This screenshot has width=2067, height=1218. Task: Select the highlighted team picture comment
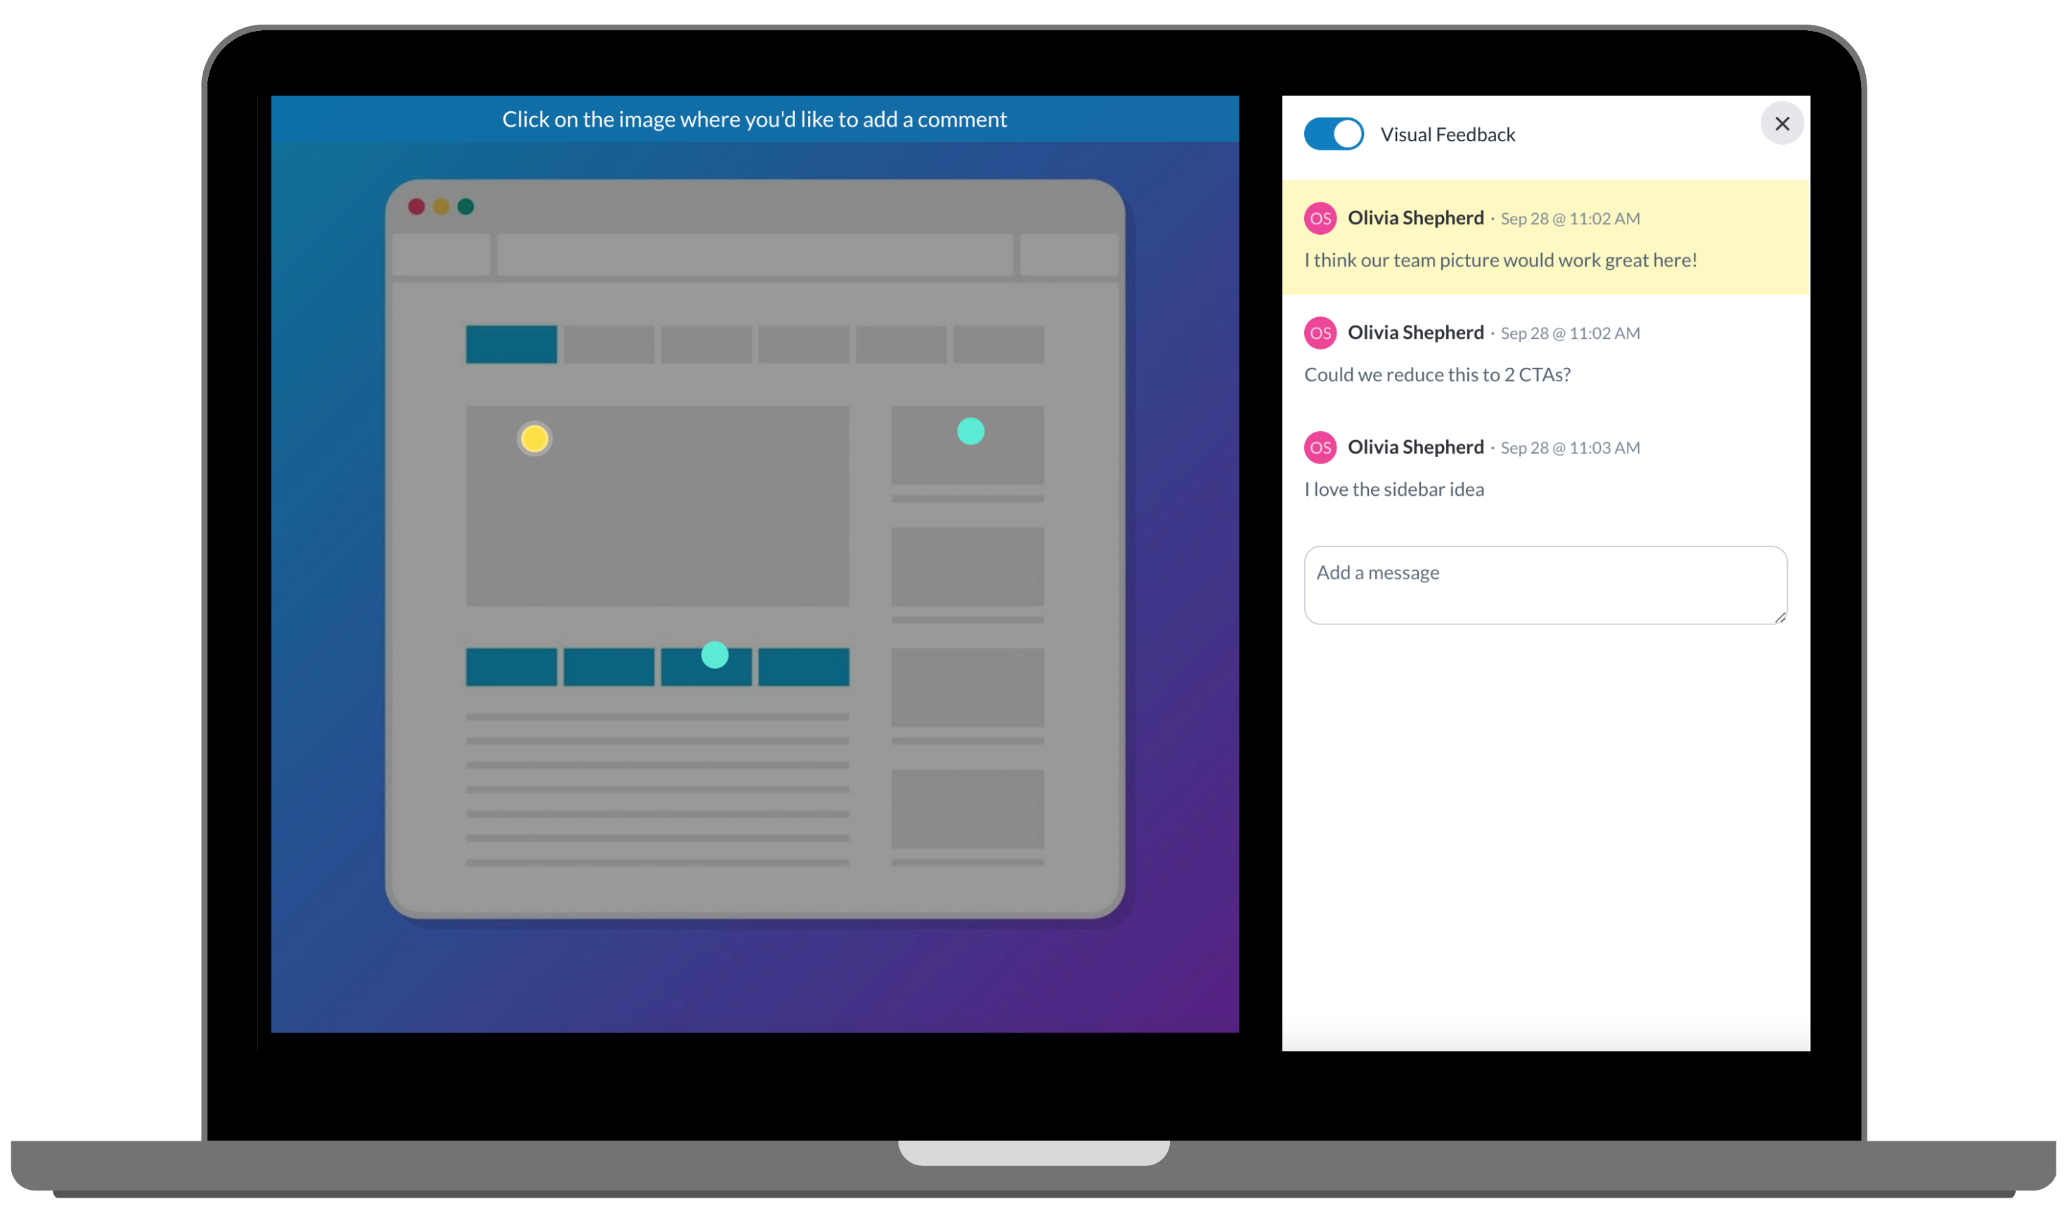click(1545, 239)
